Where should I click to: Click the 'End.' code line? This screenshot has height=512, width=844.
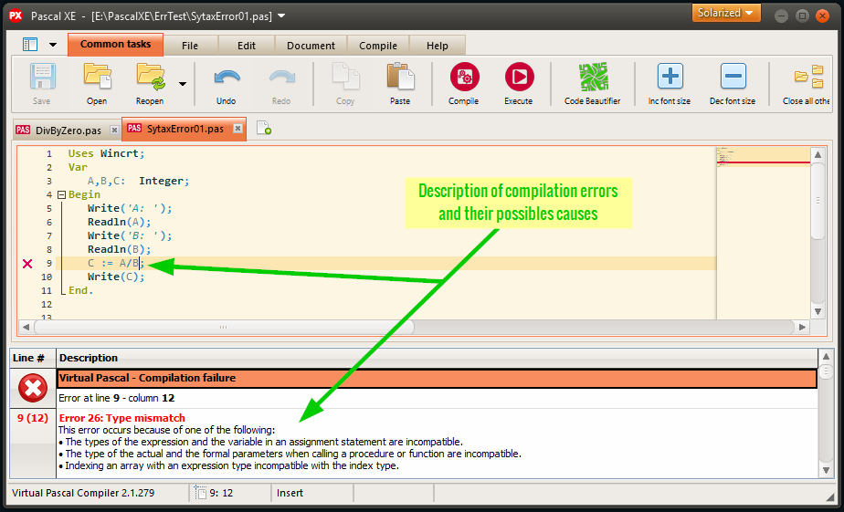[80, 290]
